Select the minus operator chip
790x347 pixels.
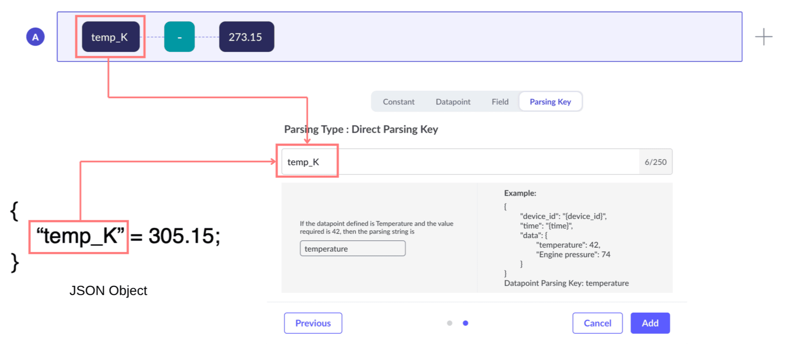179,37
